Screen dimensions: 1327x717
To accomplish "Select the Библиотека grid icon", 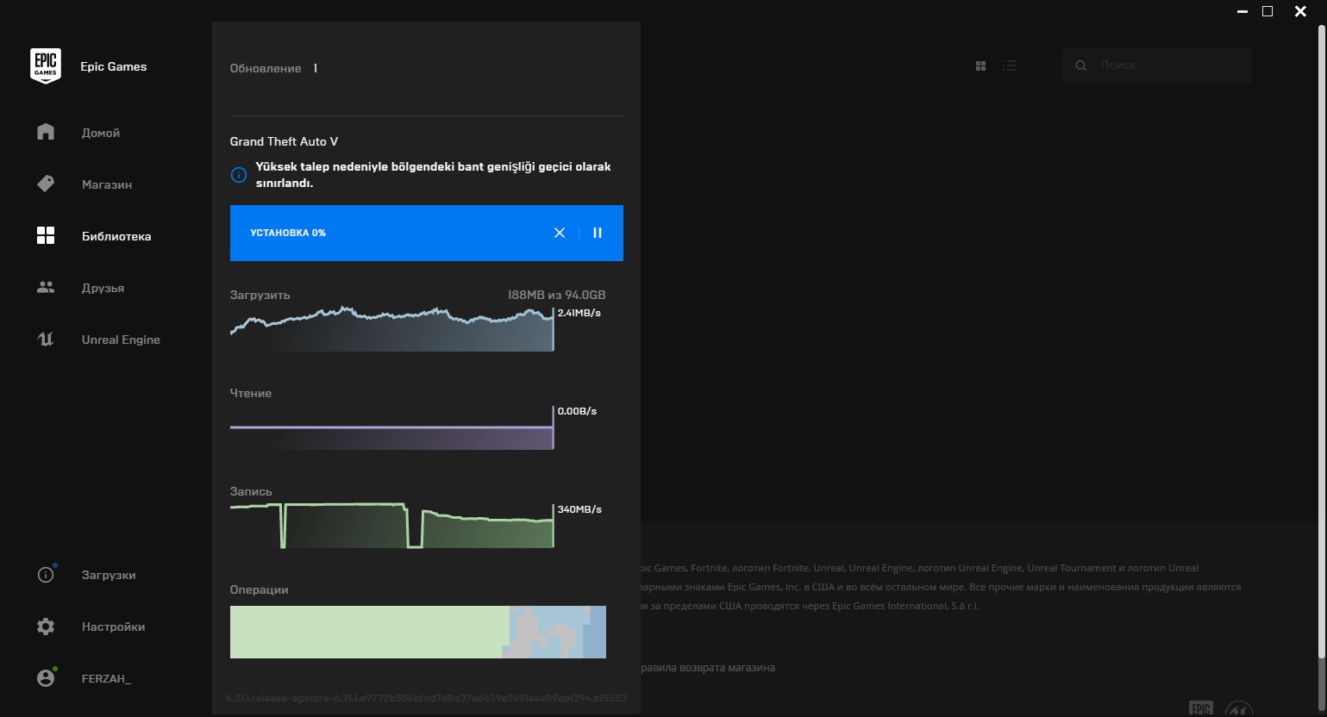I will [x=46, y=235].
